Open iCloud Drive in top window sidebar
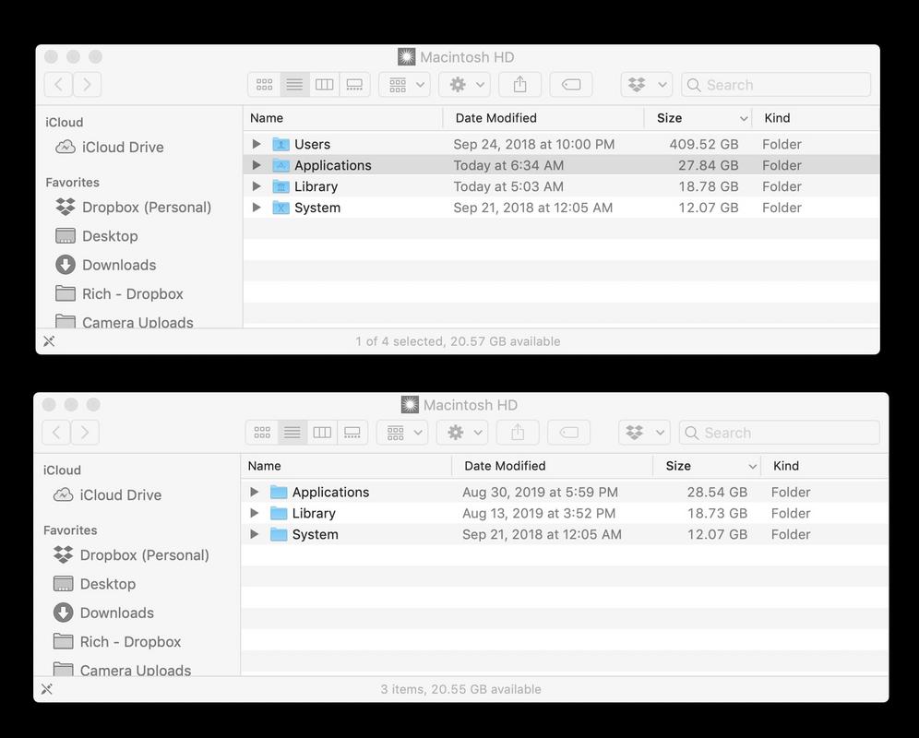Screen dimensions: 919x738 [x=109, y=147]
